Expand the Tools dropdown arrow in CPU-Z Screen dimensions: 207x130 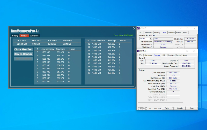point(173,108)
